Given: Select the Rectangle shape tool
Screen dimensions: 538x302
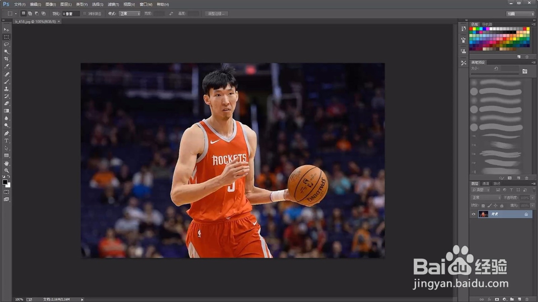Looking at the screenshot, I should point(6,156).
